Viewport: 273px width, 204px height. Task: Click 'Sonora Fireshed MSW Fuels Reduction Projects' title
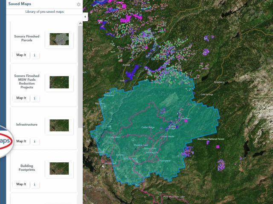pos(27,81)
